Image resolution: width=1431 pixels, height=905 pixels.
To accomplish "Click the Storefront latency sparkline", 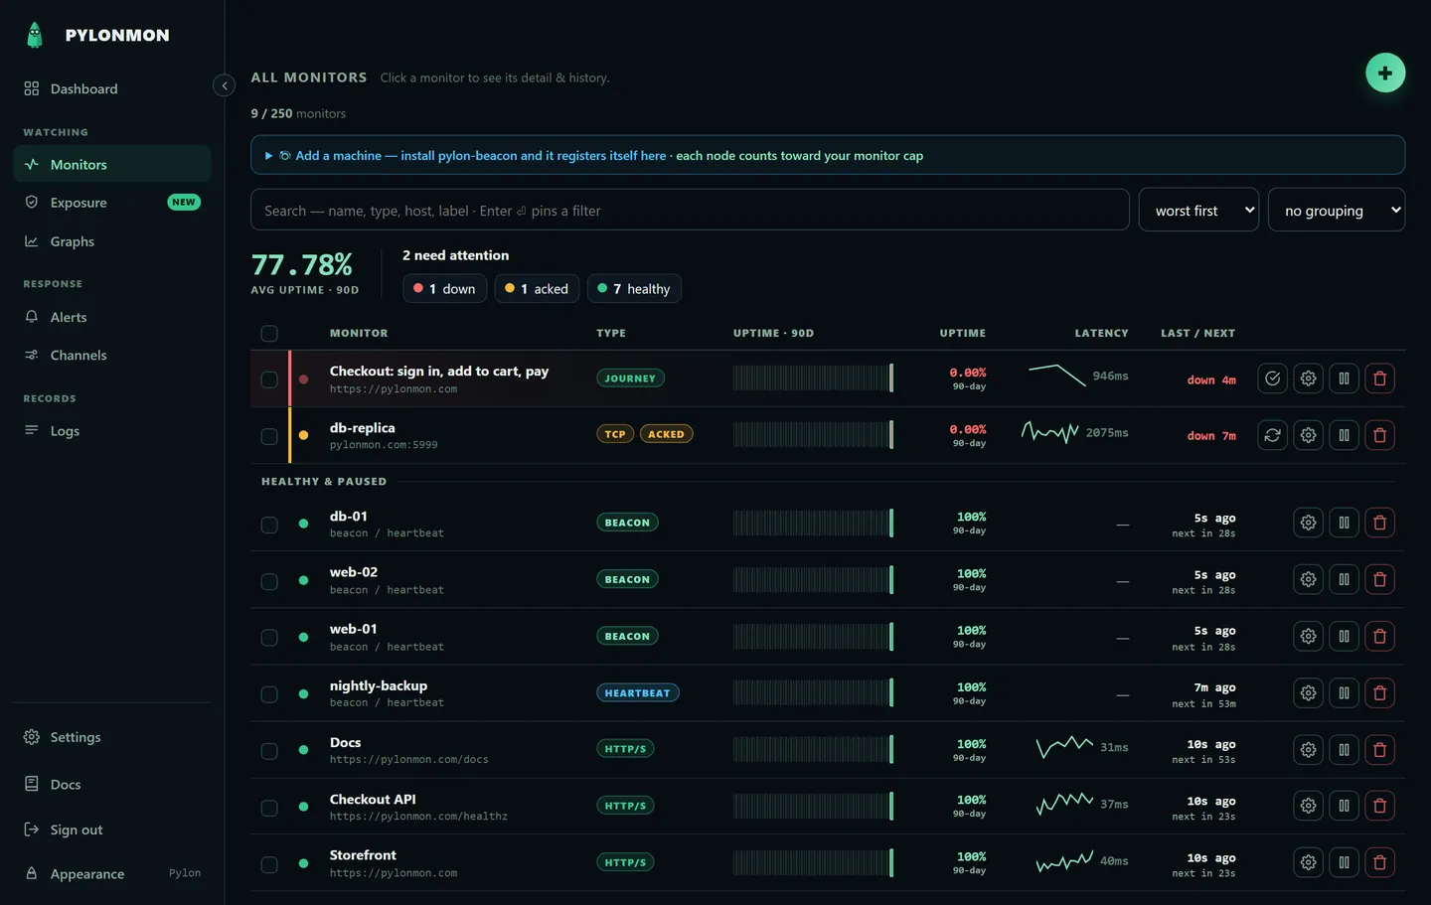I will tap(1064, 861).
